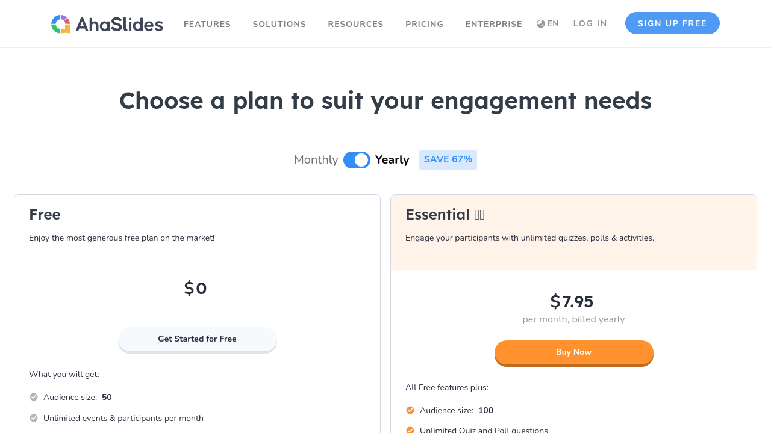
Task: Click Get Started for Free button
Action: click(x=197, y=339)
